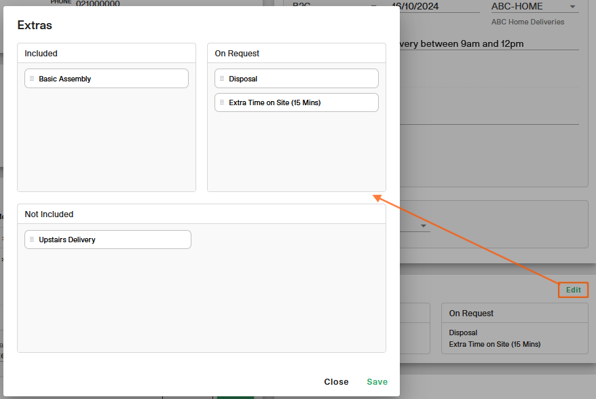Grab handle icon for Extra Time on Site
Viewport: 596px width, 399px height.
221,102
